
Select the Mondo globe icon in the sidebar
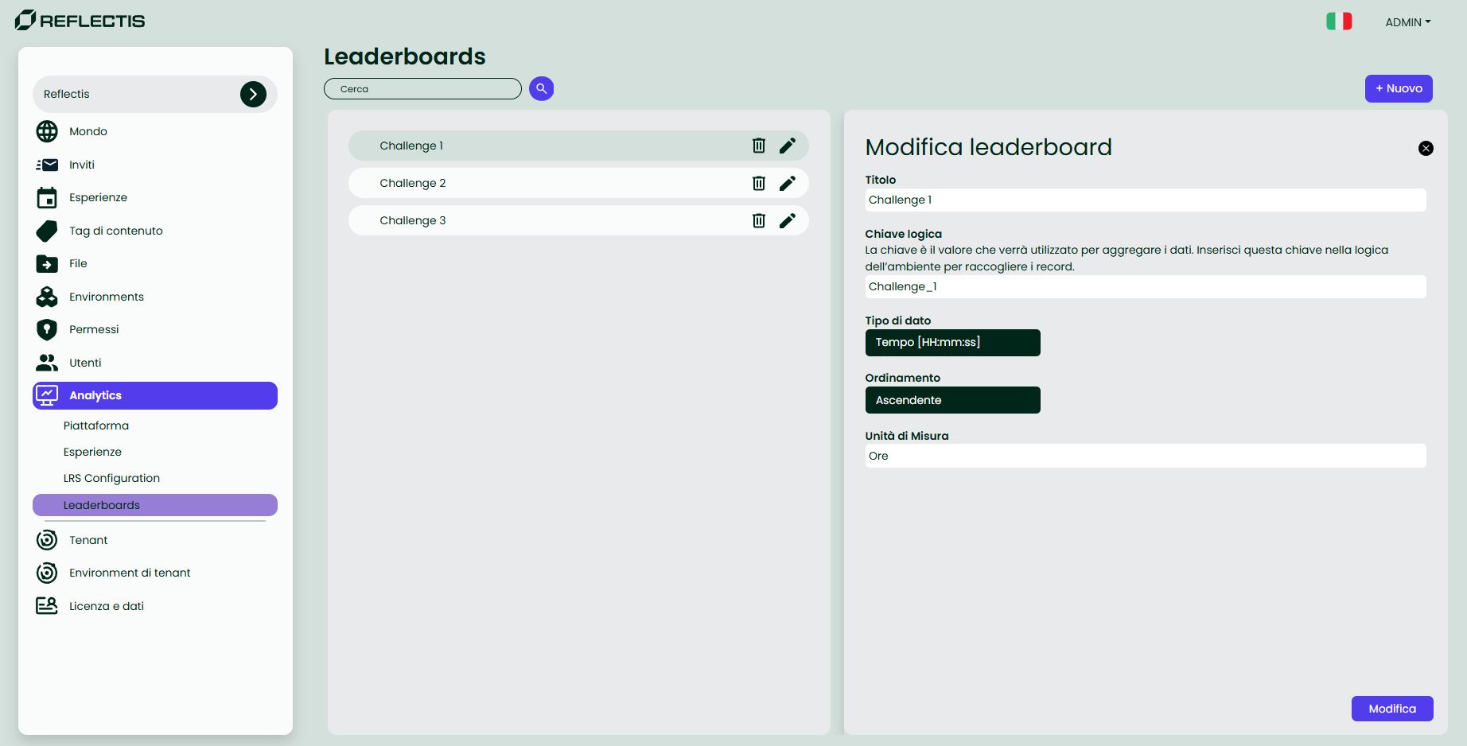[47, 131]
